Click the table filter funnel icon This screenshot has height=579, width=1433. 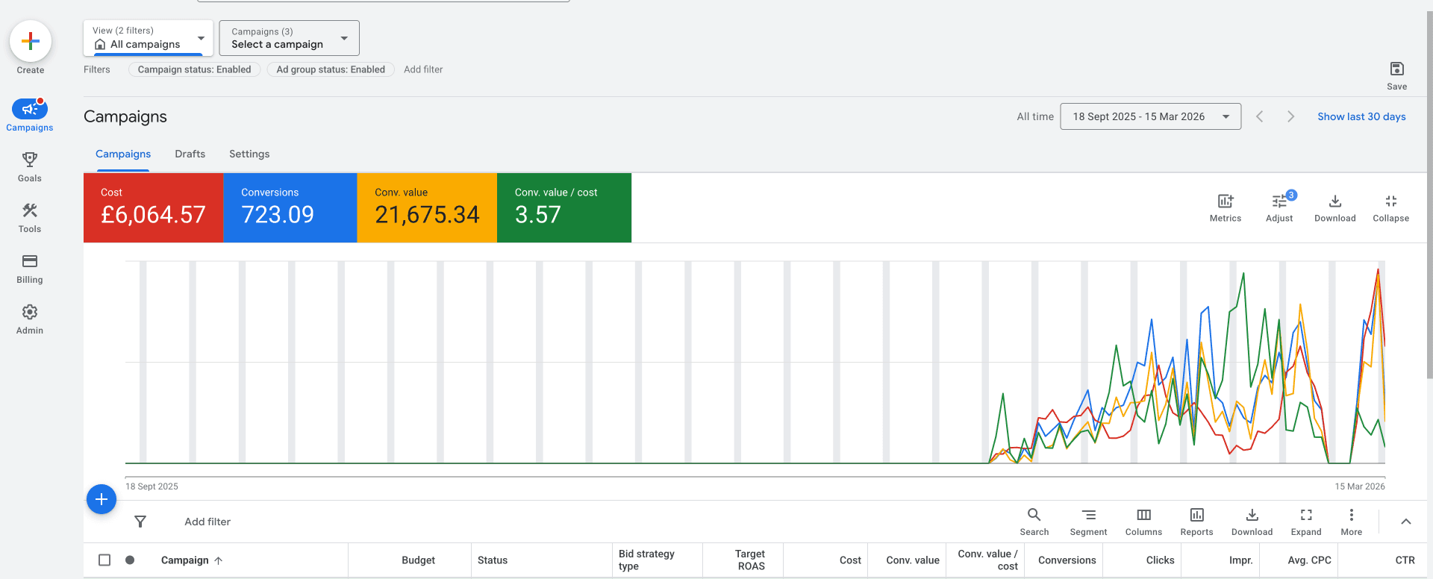pyautogui.click(x=140, y=522)
